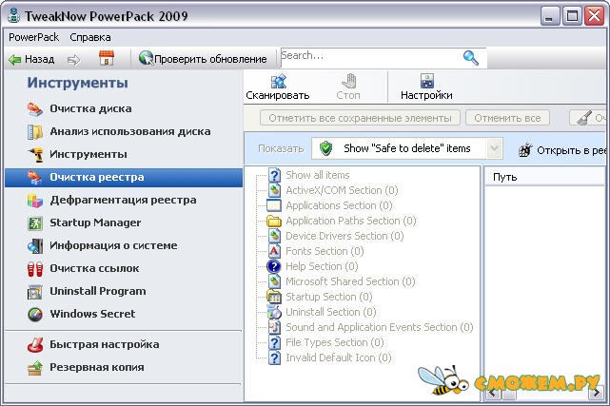Click the Путь column header
Viewport: 610px width, 406px height.
pyautogui.click(x=544, y=177)
